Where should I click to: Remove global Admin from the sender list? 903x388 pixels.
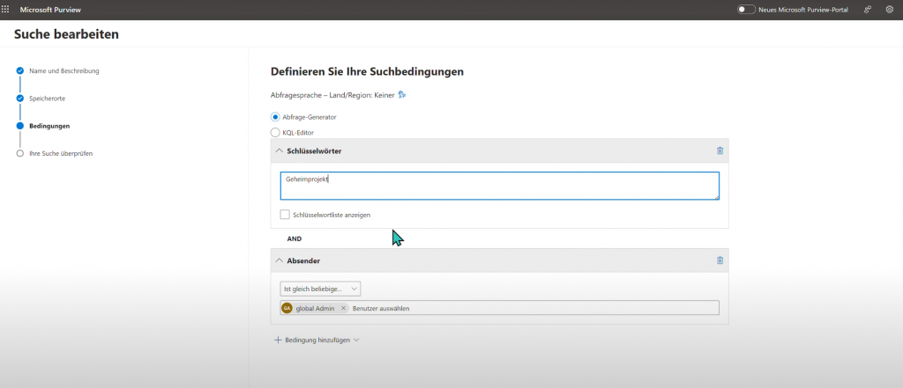coord(343,308)
